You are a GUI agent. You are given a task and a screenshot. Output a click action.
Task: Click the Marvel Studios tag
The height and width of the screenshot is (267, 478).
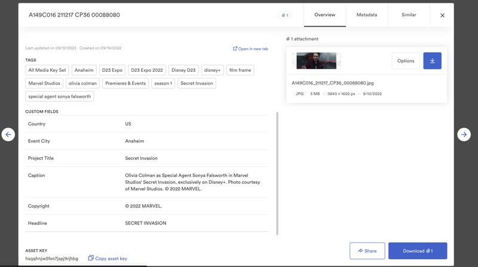(44, 83)
